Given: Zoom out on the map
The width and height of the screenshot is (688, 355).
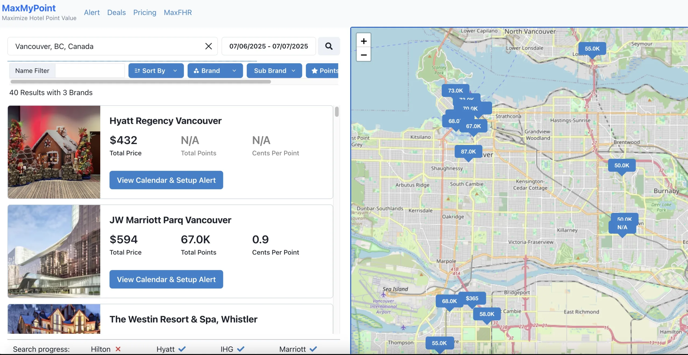Looking at the screenshot, I should pyautogui.click(x=364, y=55).
